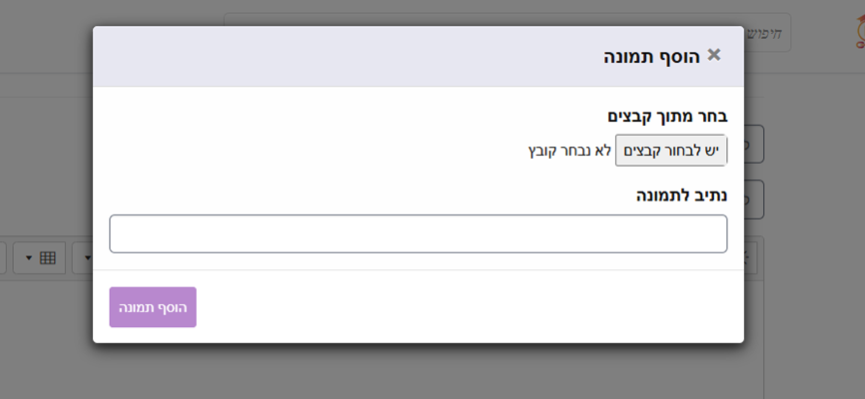The height and width of the screenshot is (399, 865).
Task: Click the יש לבחור קבצים file button
Action: [671, 151]
